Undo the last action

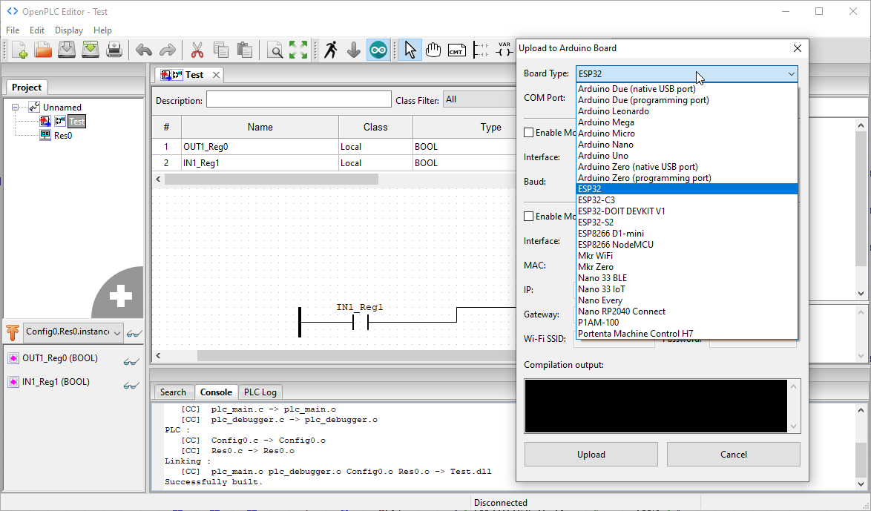(x=144, y=50)
